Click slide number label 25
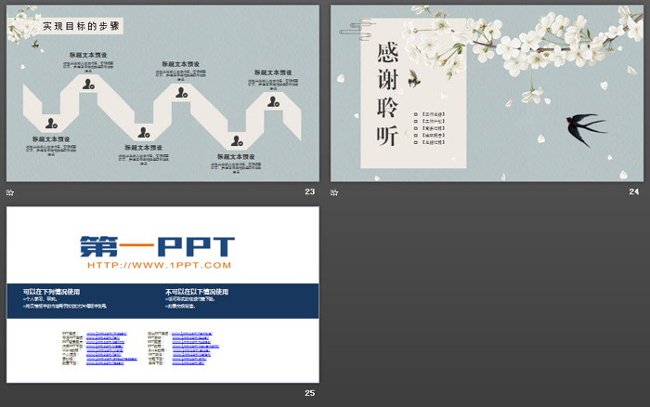 pos(309,393)
